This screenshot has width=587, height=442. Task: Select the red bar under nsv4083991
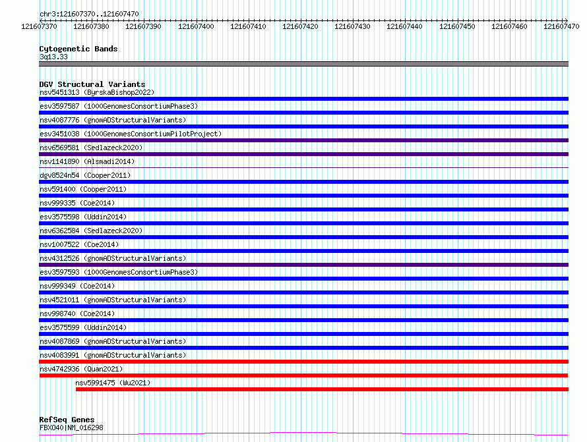pos(303,362)
